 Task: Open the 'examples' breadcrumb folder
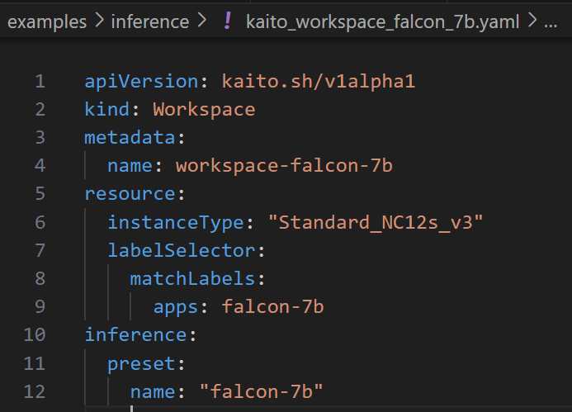(x=47, y=22)
